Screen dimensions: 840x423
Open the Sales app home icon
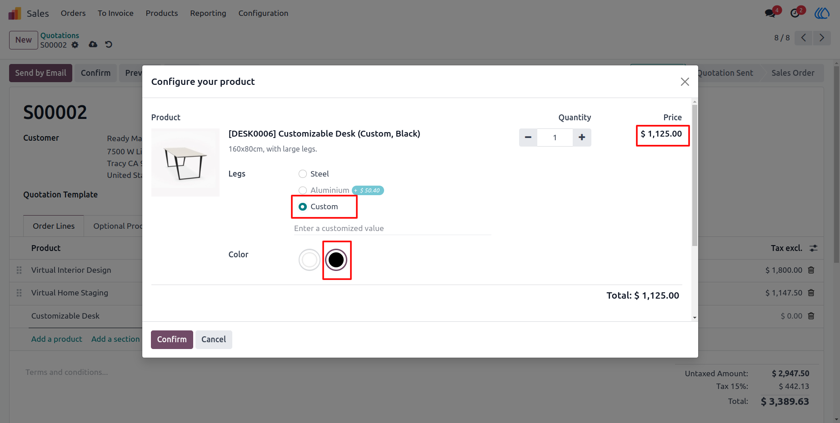click(15, 14)
